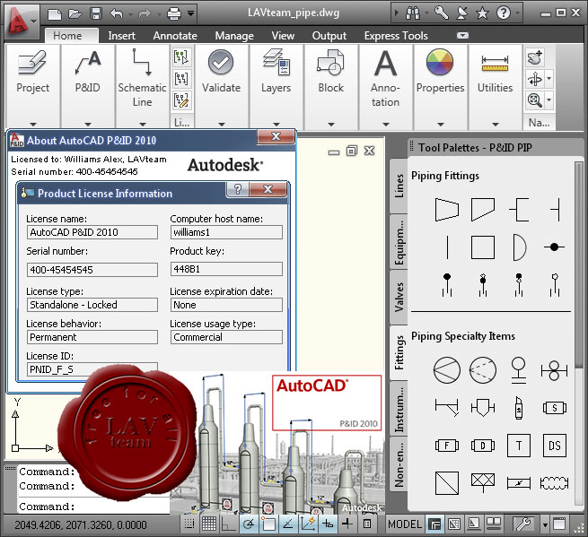Toggle Object snap tracking in the status bar

287,524
